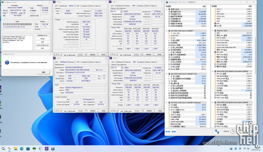The height and width of the screenshot is (152, 263).
Task: Collapse the DDR5 DIMM [#0] sensor group
Action: pyautogui.click(x=213, y=71)
